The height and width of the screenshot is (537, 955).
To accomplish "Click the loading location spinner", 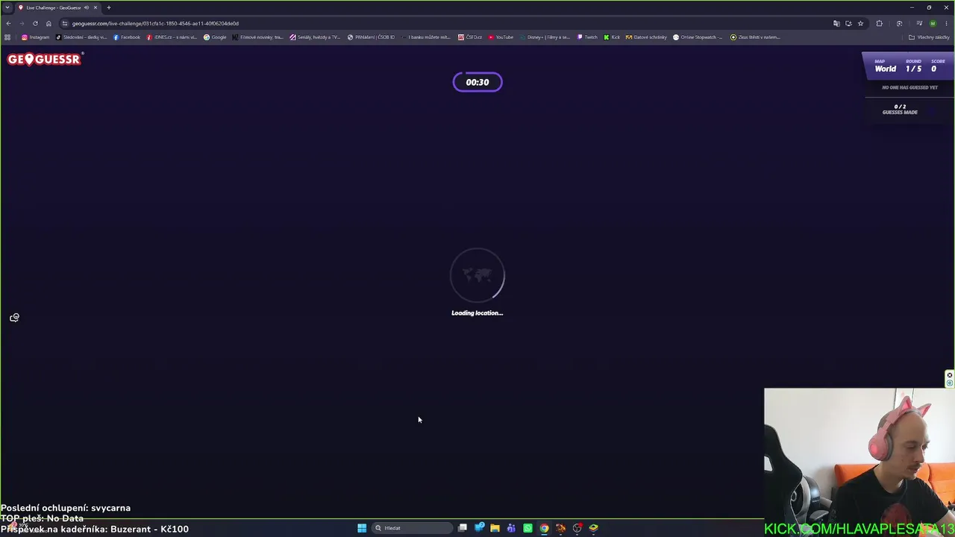I will pyautogui.click(x=477, y=275).
